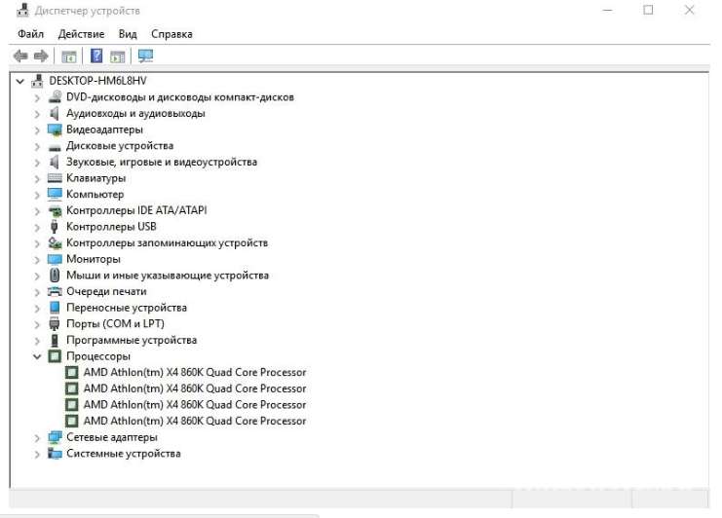Click the Сетевые адаптеры network icon
This screenshot has height=518, width=722.
click(x=55, y=437)
